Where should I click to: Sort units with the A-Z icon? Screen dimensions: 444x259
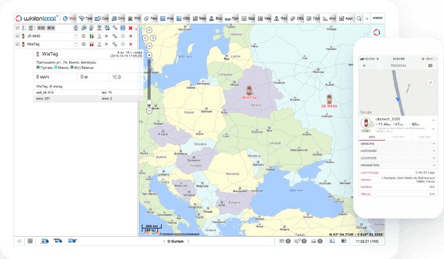24,28
